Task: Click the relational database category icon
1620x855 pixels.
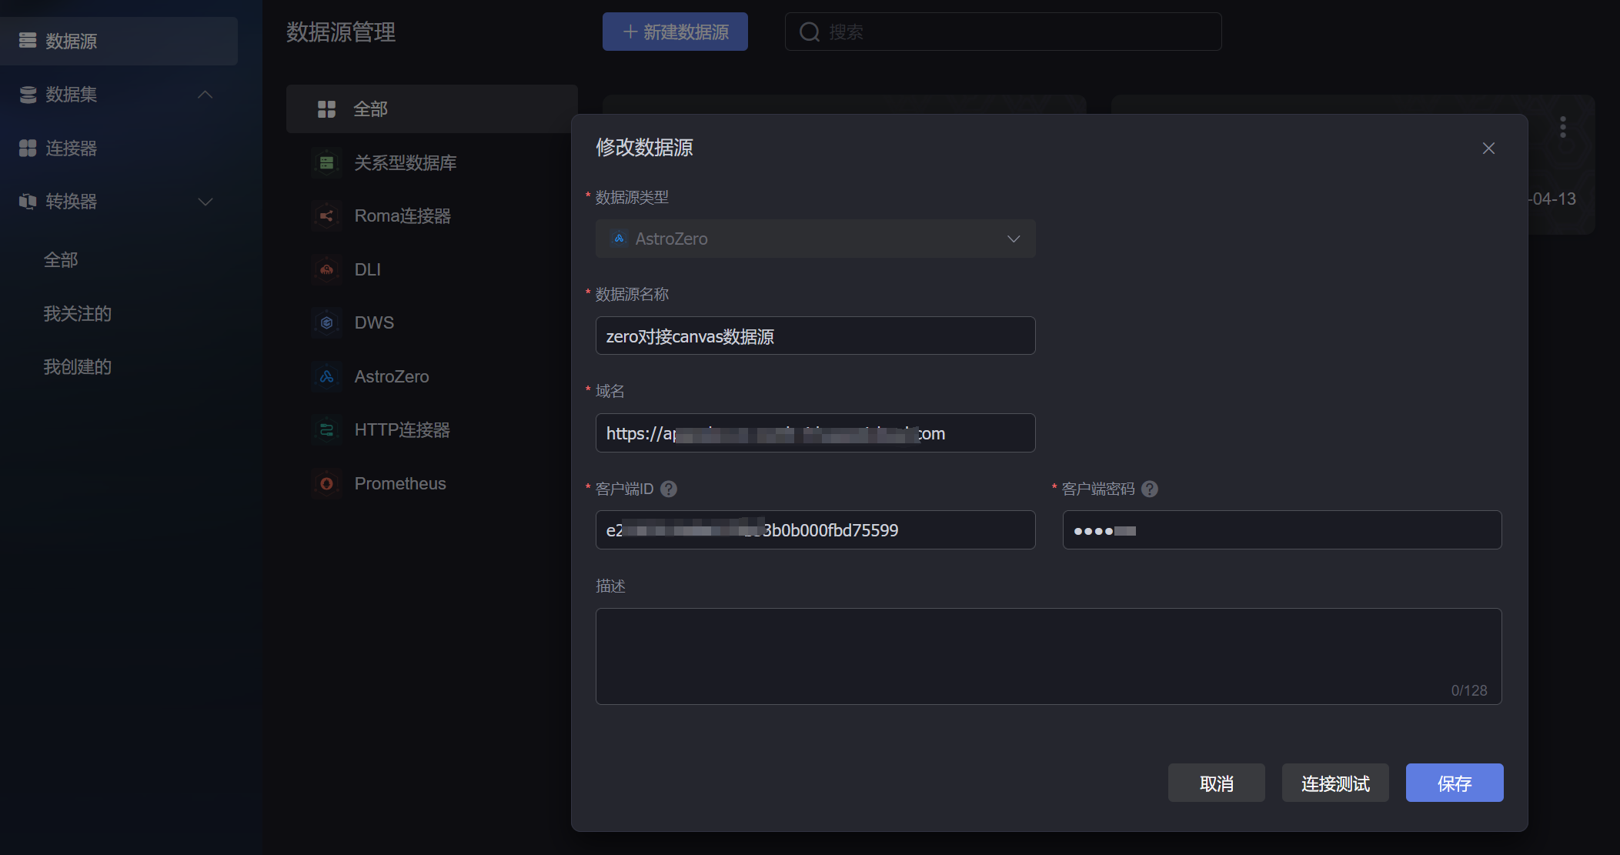Action: point(326,163)
